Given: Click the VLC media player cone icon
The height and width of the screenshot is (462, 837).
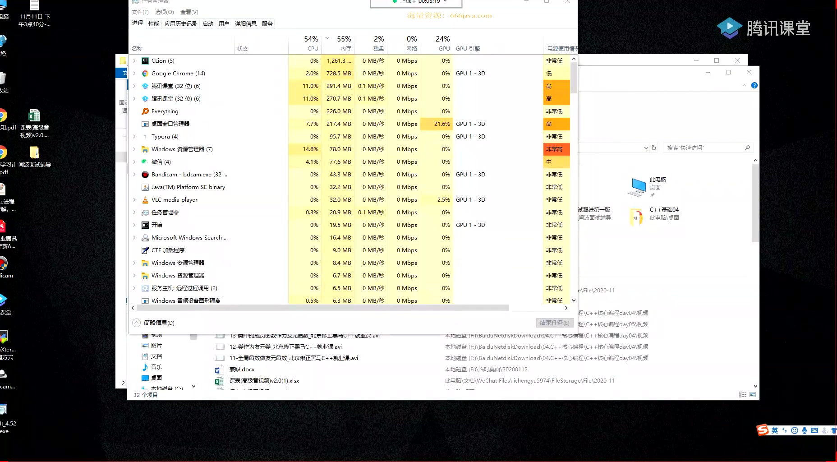Looking at the screenshot, I should 145,200.
